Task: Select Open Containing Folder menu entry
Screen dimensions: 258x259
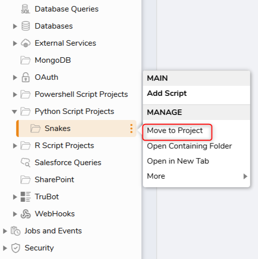Action: [x=189, y=146]
